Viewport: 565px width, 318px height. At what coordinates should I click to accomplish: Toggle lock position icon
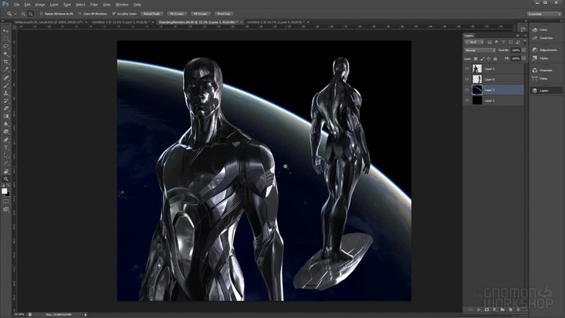[489, 59]
